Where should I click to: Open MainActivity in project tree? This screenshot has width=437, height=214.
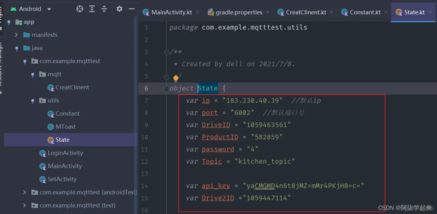point(65,166)
